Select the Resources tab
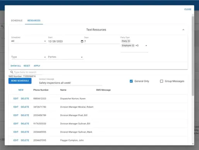Viewport: 199px width, 150px height. [34, 21]
